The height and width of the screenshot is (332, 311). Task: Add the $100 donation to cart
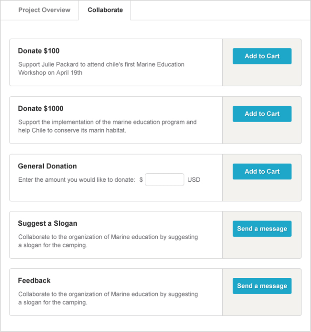click(262, 56)
